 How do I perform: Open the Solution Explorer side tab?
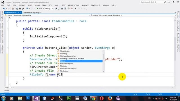178,26
